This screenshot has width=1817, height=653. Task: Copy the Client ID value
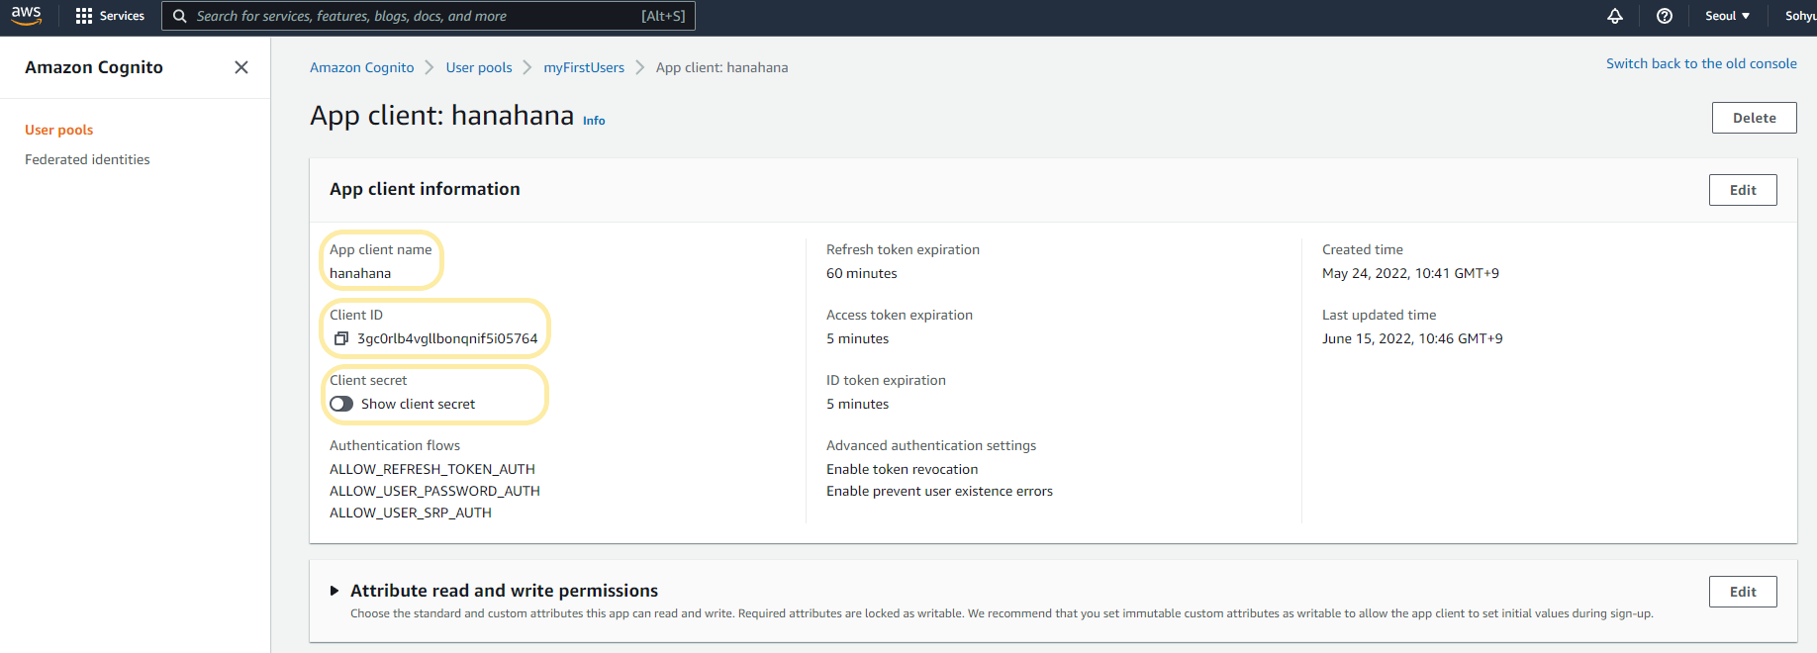341,338
